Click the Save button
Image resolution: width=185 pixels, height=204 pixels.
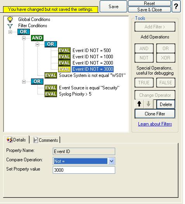(x=113, y=6)
